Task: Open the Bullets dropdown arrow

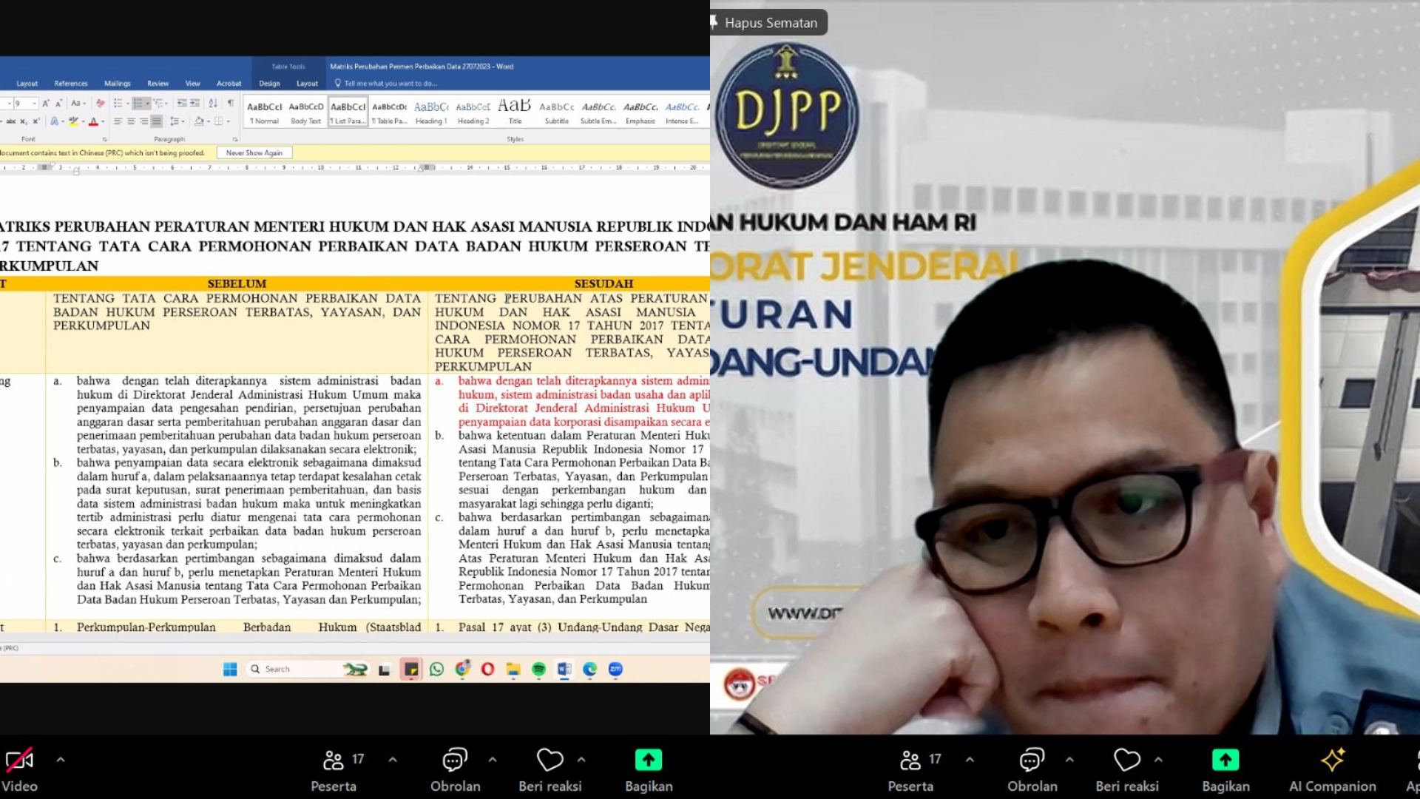Action: [128, 104]
